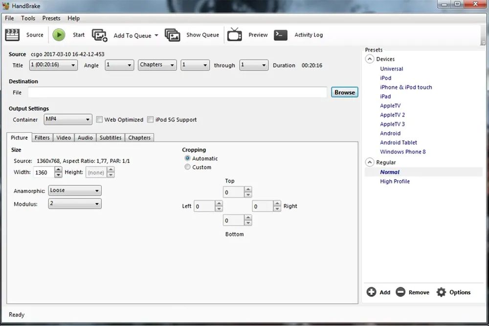
Task: Select the AppleTV 3 preset
Action: pyautogui.click(x=392, y=124)
